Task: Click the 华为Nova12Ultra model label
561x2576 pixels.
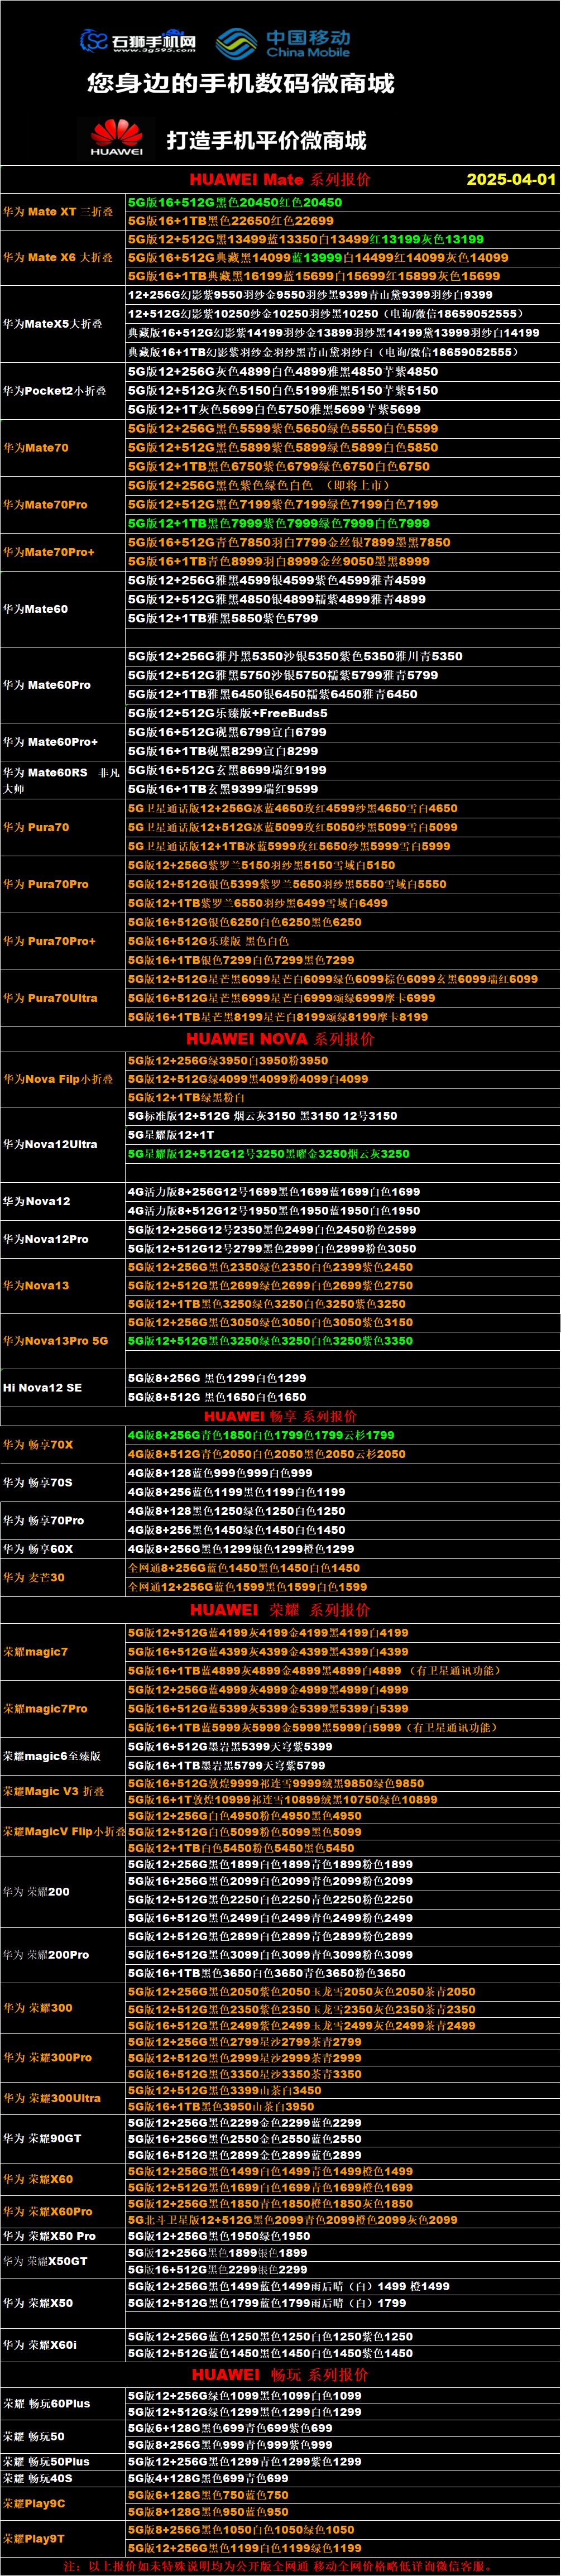Action: [50, 1144]
